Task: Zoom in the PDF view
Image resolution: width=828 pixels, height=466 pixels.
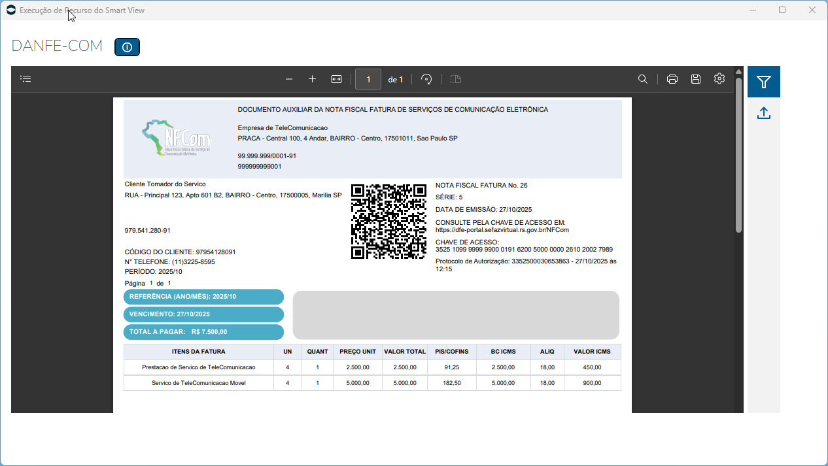Action: click(313, 79)
